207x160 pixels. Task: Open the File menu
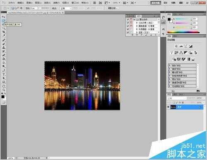[12, 3]
